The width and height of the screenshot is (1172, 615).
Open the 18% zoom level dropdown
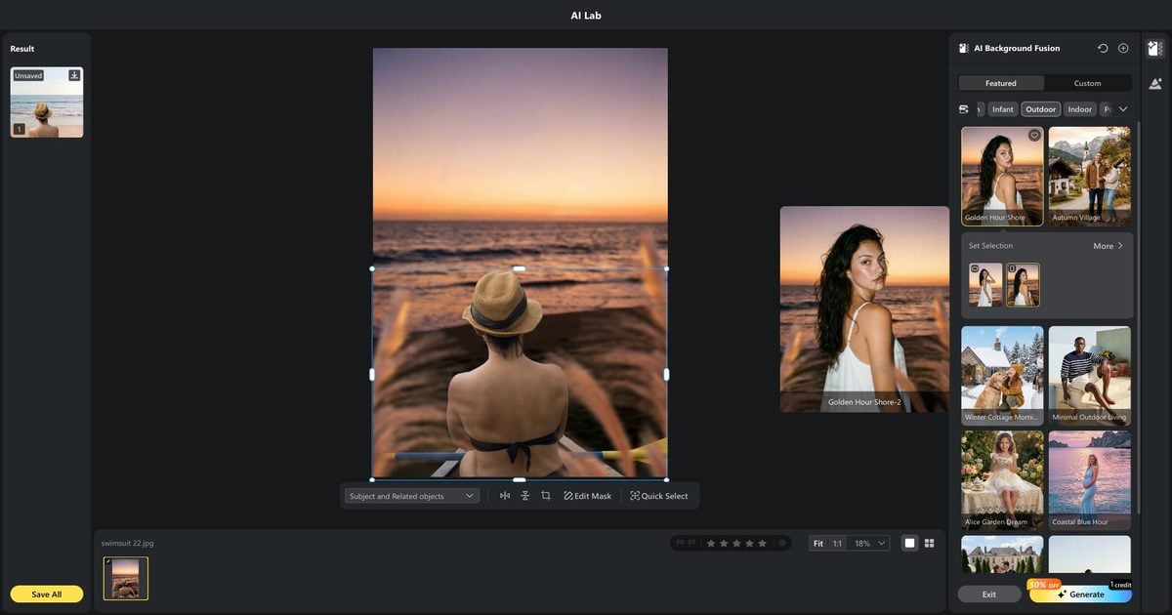(x=869, y=543)
